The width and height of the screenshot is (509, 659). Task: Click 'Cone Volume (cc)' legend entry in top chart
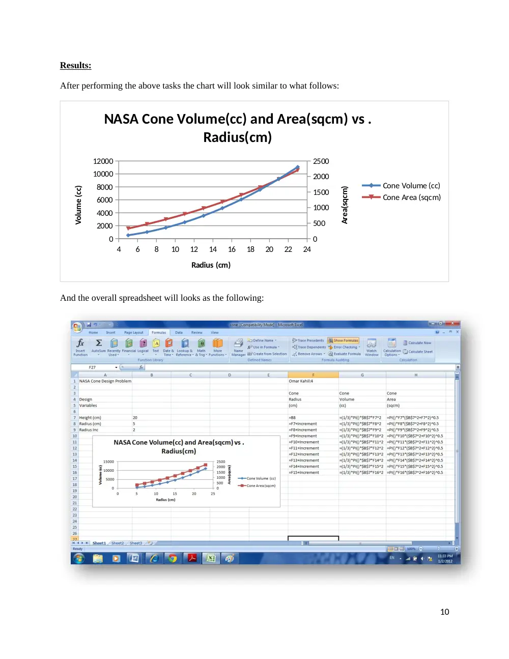pos(401,186)
